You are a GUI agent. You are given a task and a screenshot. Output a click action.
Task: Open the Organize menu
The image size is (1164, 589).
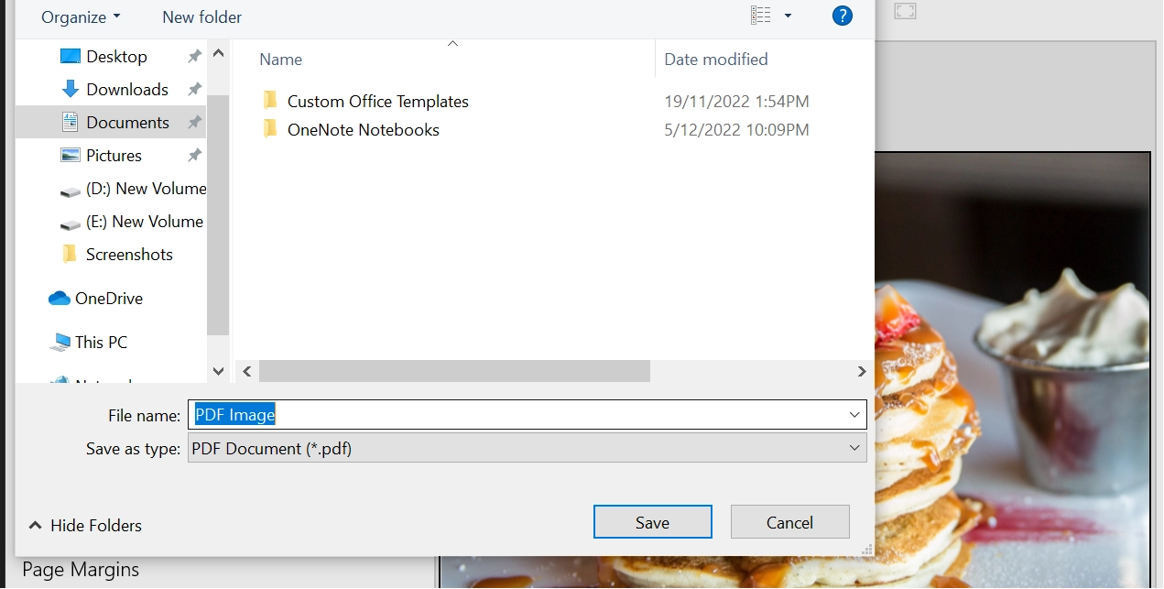(81, 16)
